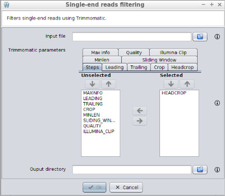
Task: Click the Input file text field
Action: pos(132,37)
